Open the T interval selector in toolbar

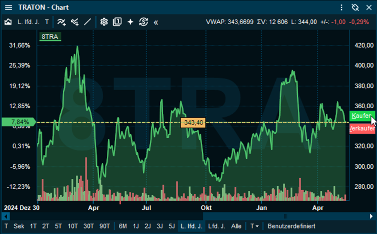coord(47,22)
